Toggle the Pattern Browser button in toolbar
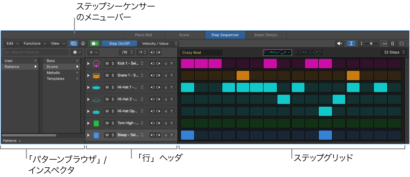Viewport: 410px width, 177px height. point(74,44)
